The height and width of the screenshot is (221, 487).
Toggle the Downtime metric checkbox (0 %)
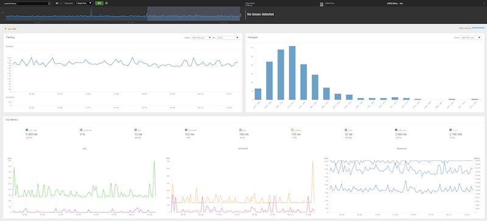coord(82,131)
